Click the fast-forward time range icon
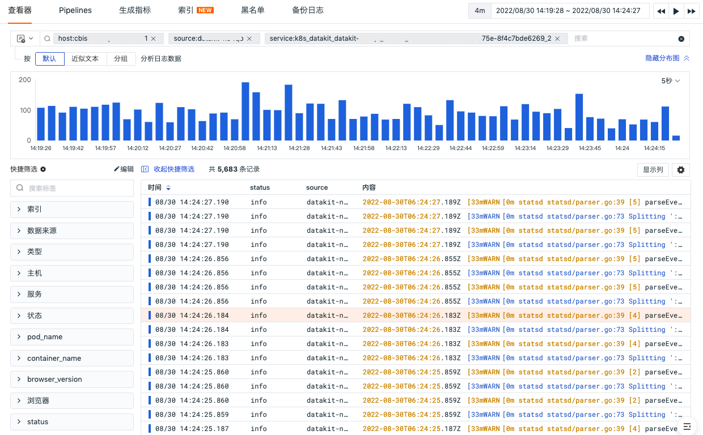This screenshot has height=435, width=703. coord(691,11)
